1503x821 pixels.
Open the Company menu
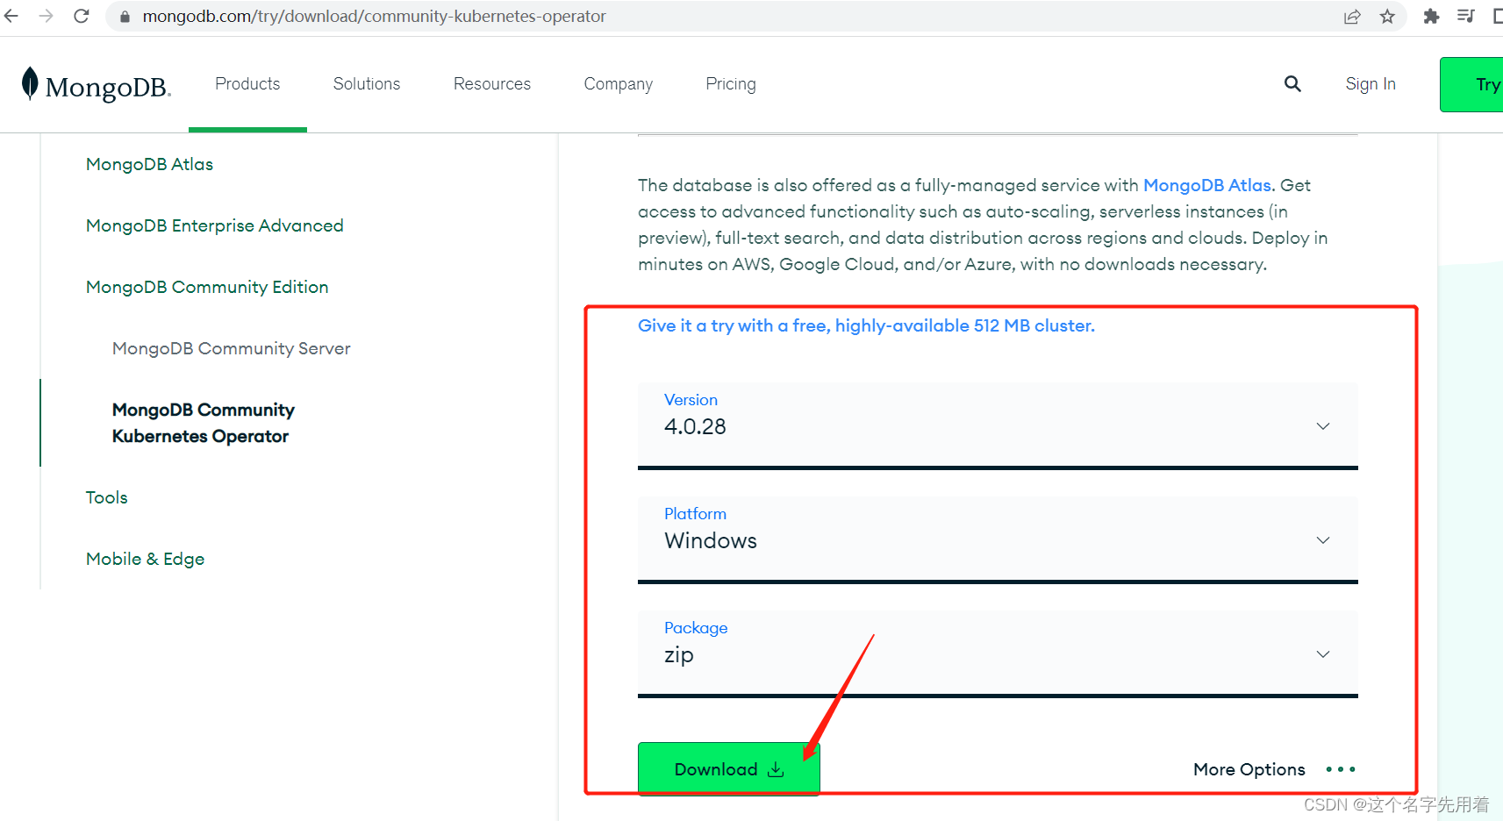619,84
